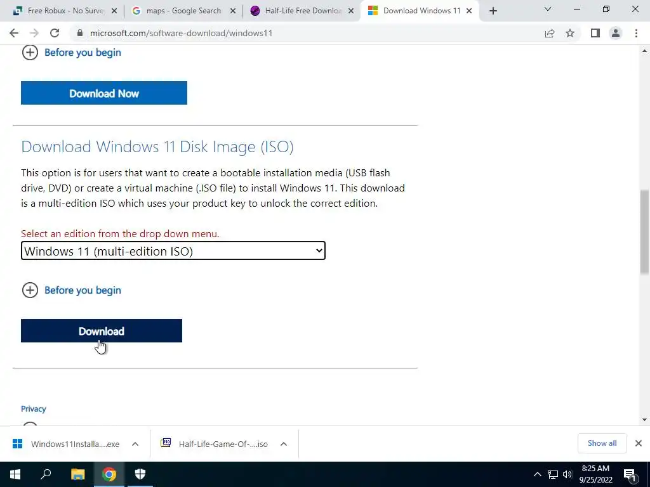Viewport: 650px width, 487px height.
Task: Open the Privacy link
Action: 34,409
